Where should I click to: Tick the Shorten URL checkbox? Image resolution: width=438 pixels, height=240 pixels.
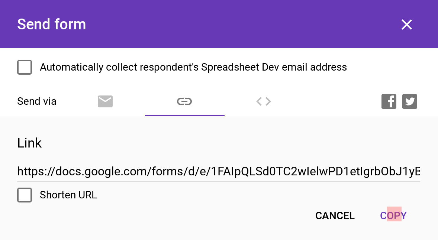[25, 195]
